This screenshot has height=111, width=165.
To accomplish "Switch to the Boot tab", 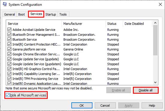I will click(x=22, y=14).
